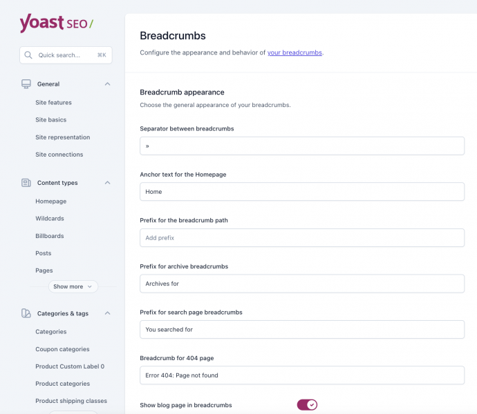Open Site features settings

(53, 102)
